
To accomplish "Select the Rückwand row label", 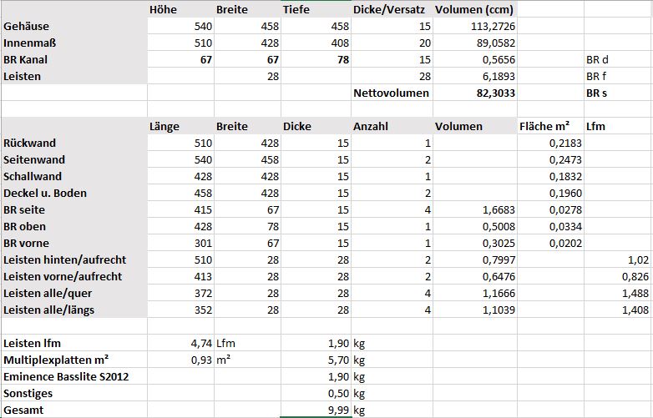I will 74,143.
